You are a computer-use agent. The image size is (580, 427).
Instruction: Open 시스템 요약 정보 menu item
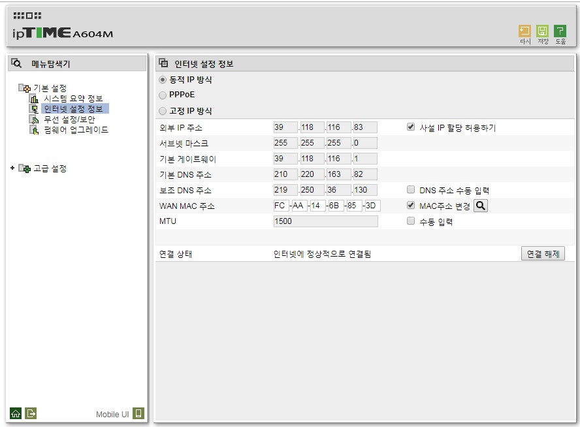[73, 99]
